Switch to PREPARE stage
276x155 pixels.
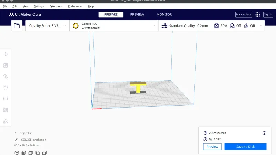coord(111,14)
